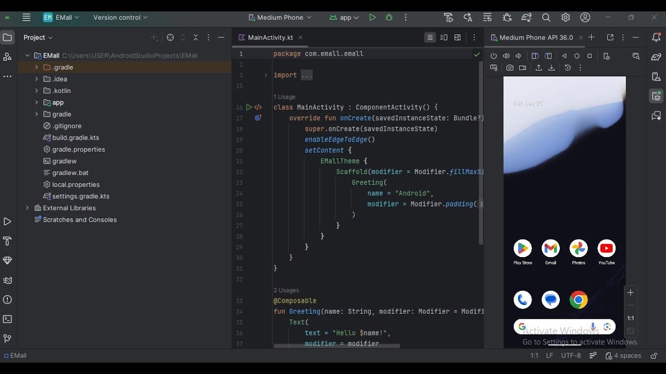Viewport: 666px width, 374px height.
Task: Open Search Everywhere magnifier
Action: 546,17
